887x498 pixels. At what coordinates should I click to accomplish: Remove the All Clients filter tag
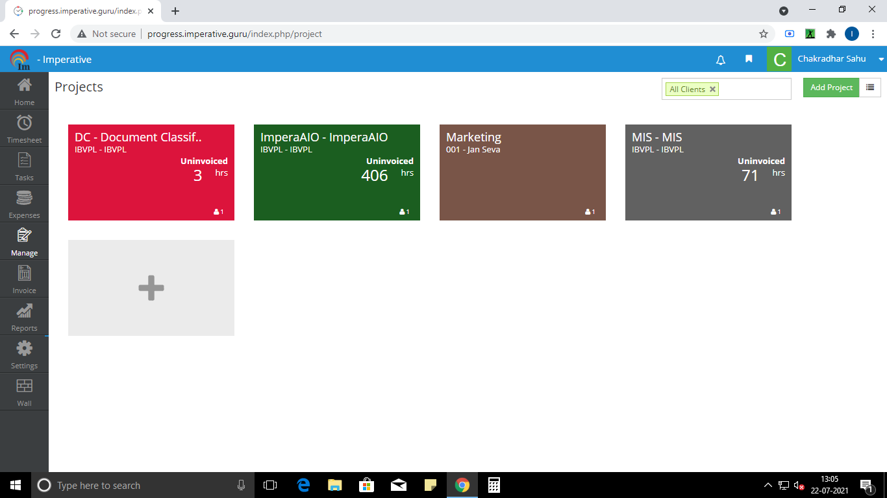point(712,89)
